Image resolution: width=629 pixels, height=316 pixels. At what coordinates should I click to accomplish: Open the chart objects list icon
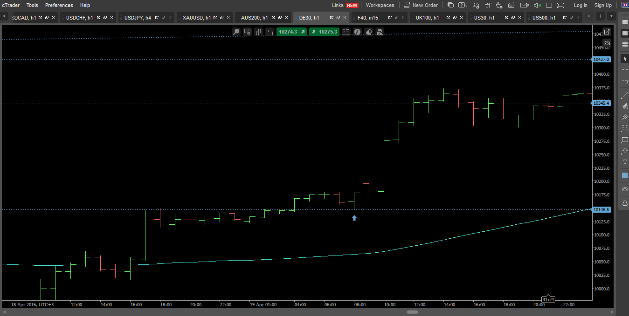click(x=346, y=32)
